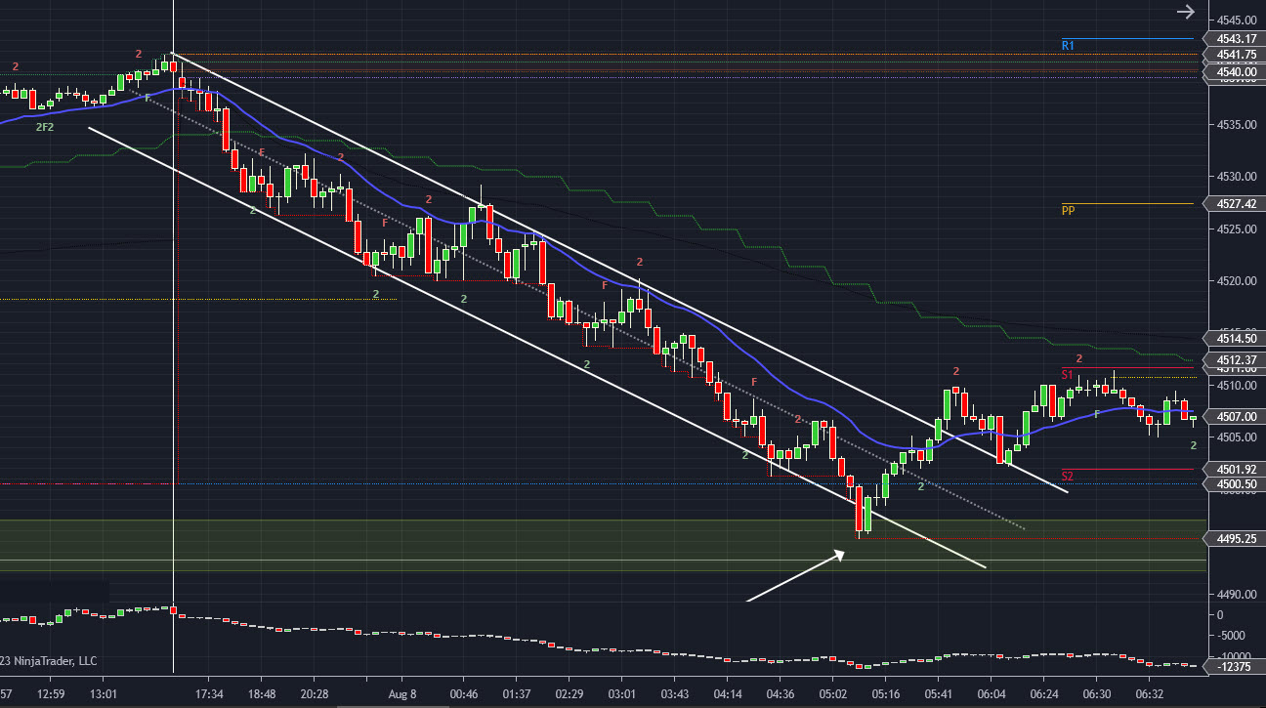The height and width of the screenshot is (708, 1266).
Task: Click the 4501.92 price marker
Action: point(1236,469)
